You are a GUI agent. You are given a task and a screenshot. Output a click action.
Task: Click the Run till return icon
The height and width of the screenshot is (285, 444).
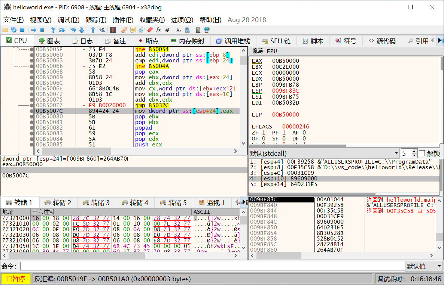pos(93,30)
